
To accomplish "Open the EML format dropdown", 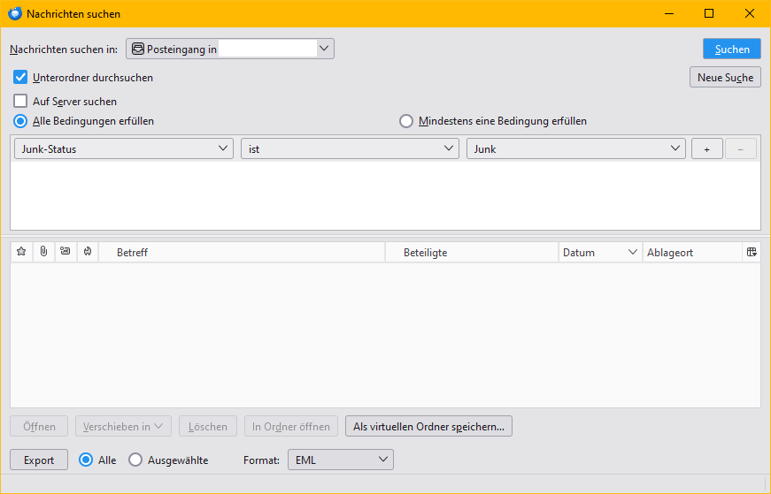I will [x=340, y=460].
